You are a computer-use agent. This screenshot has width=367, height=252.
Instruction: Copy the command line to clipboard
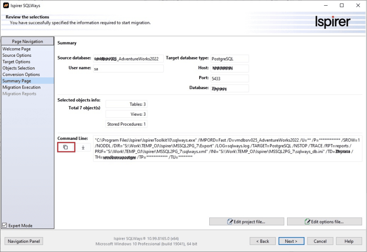[x=66, y=147]
